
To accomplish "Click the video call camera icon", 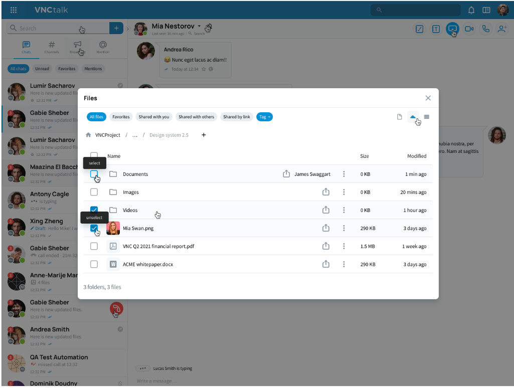I will tap(469, 29).
